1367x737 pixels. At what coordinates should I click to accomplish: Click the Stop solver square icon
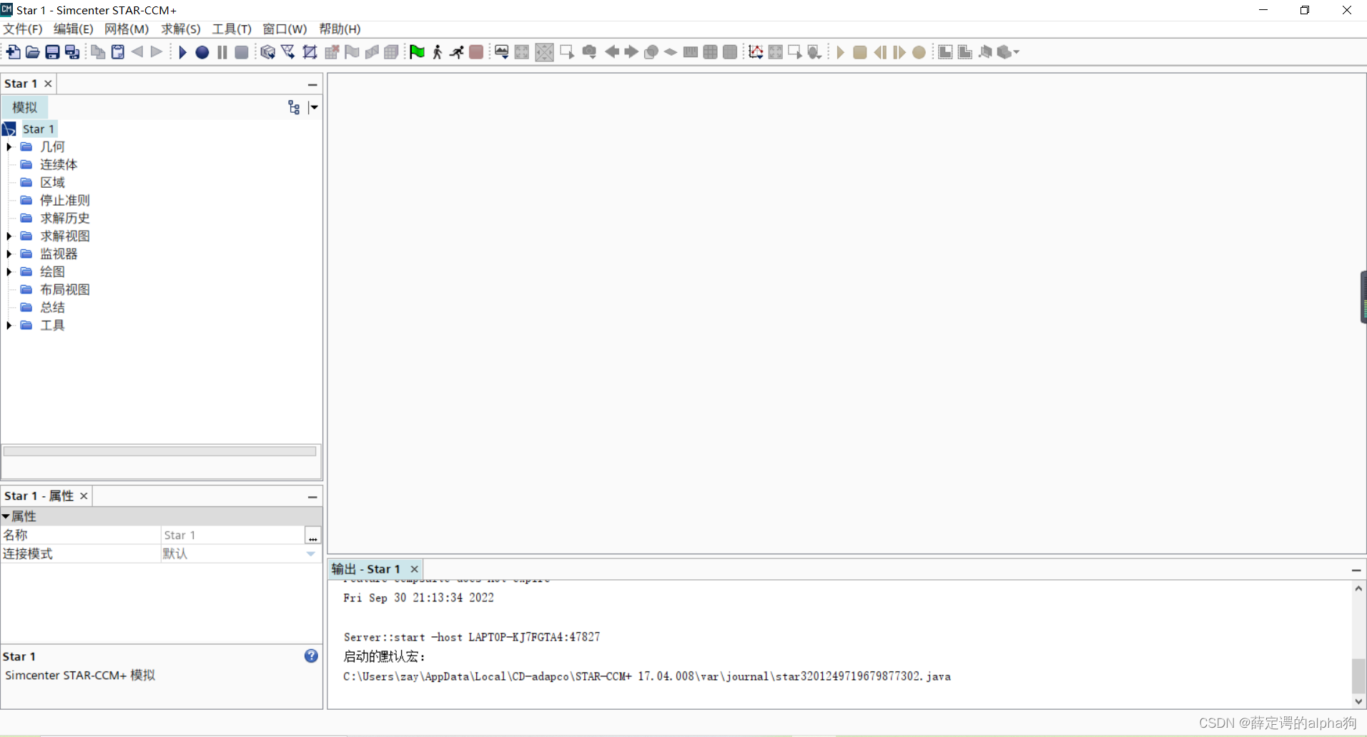[242, 52]
